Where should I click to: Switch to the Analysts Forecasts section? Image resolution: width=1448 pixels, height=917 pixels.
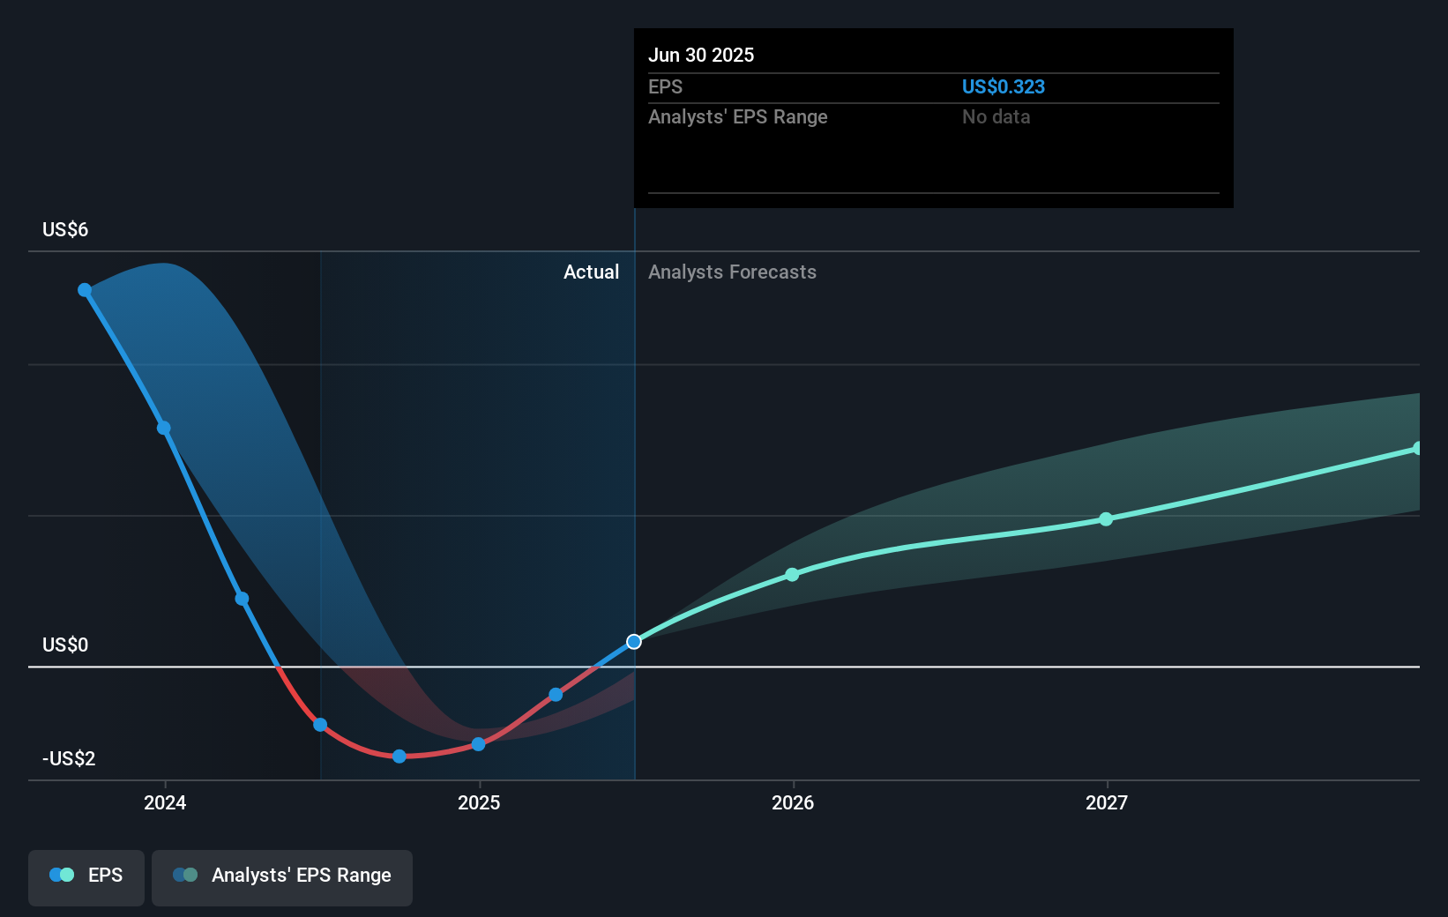pyautogui.click(x=731, y=272)
